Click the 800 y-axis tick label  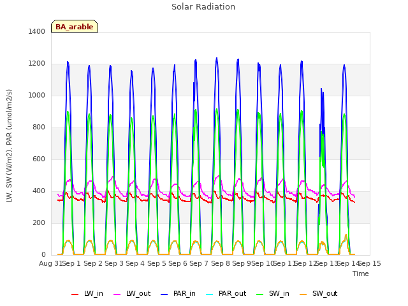coord(39,127)
